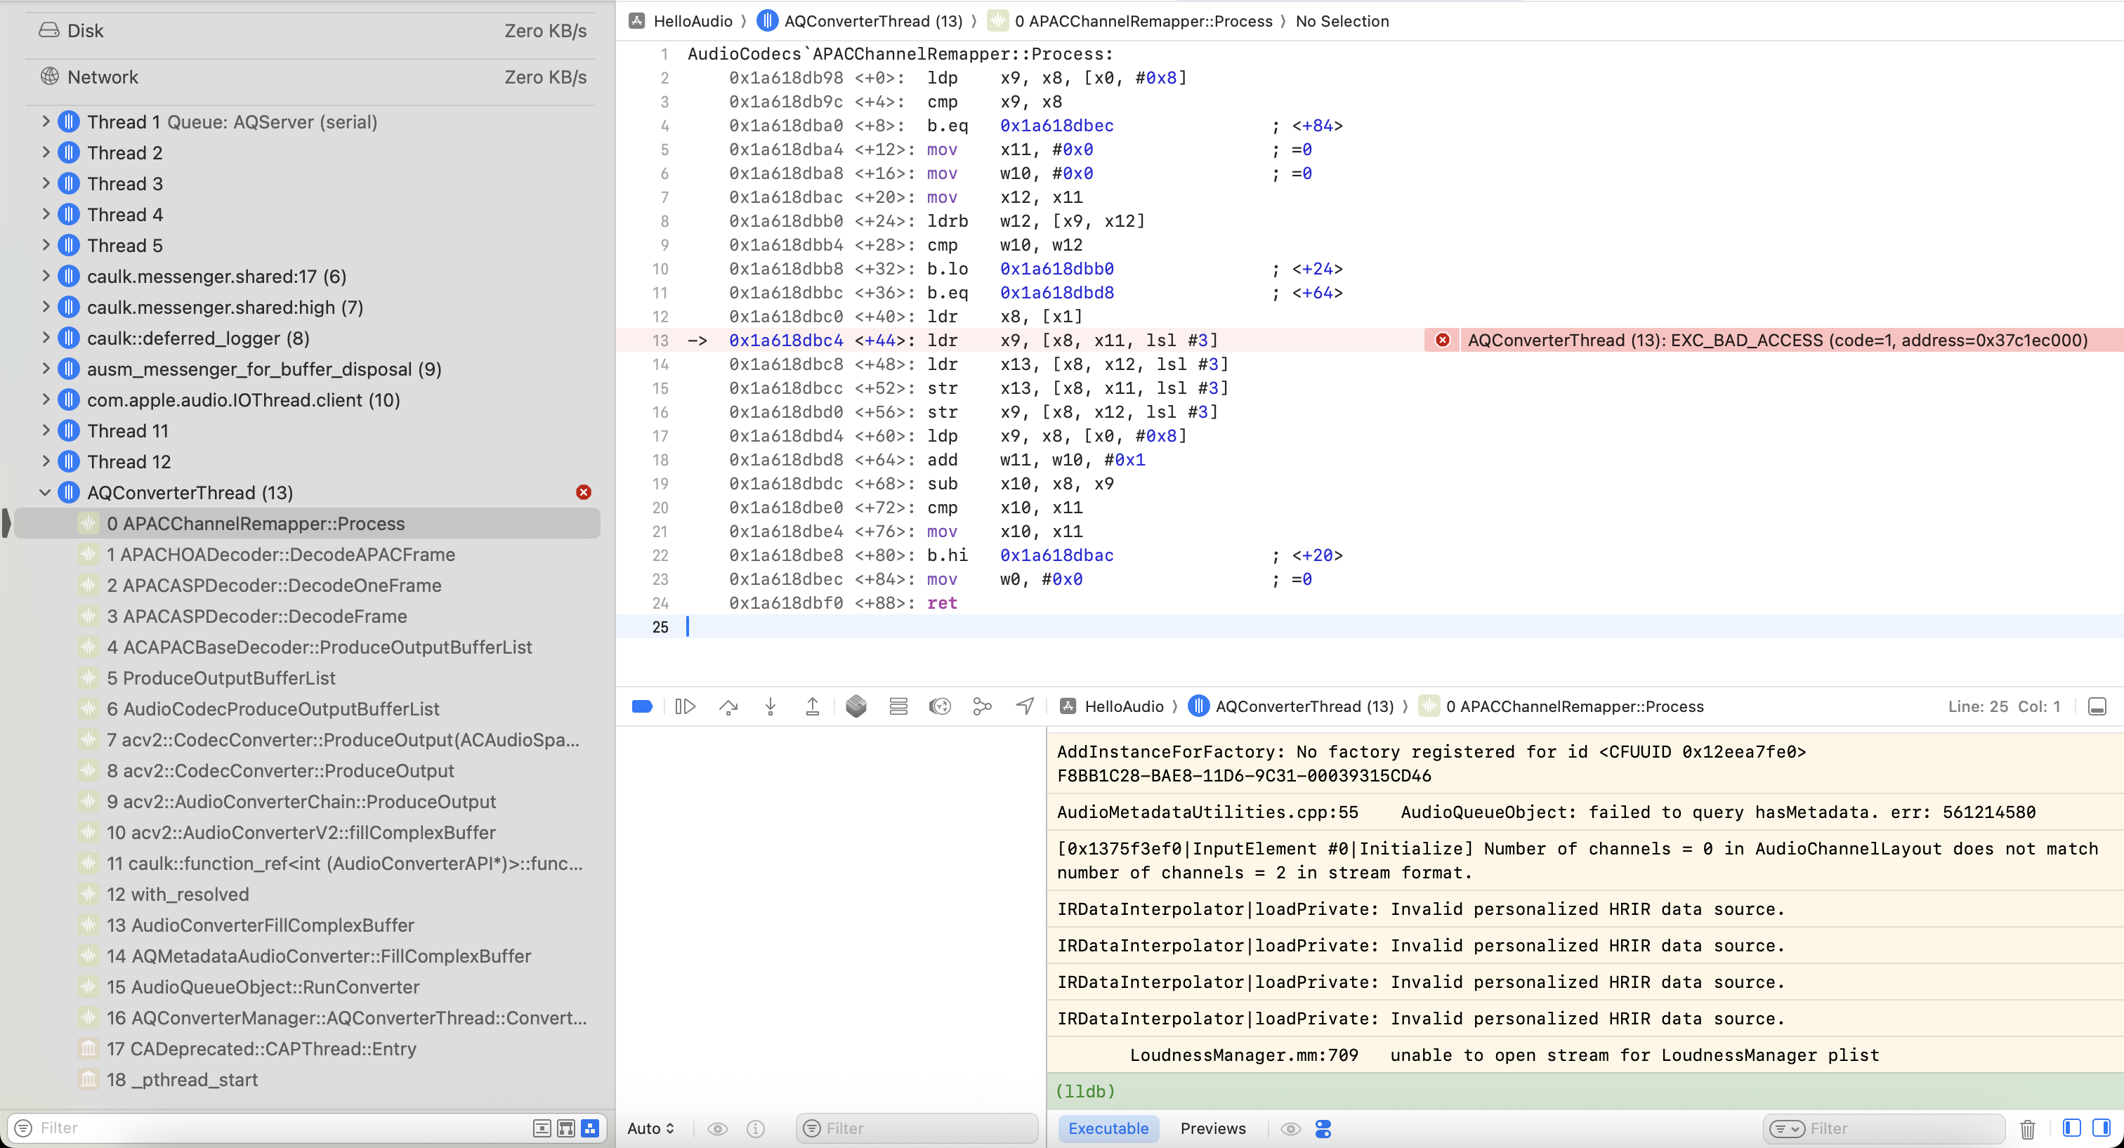Toggle the first navigator filter button
This screenshot has height=1148, width=2124.
(542, 1128)
